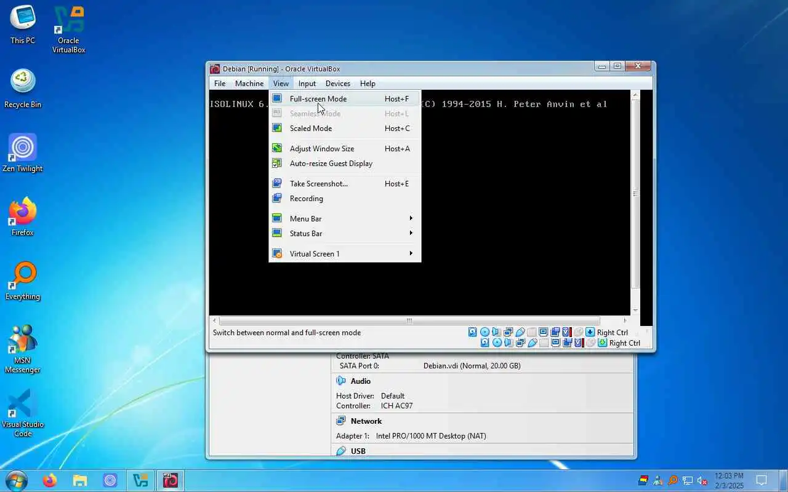Image resolution: width=788 pixels, height=492 pixels.
Task: Open File Explorer from the taskbar
Action: tap(80, 480)
